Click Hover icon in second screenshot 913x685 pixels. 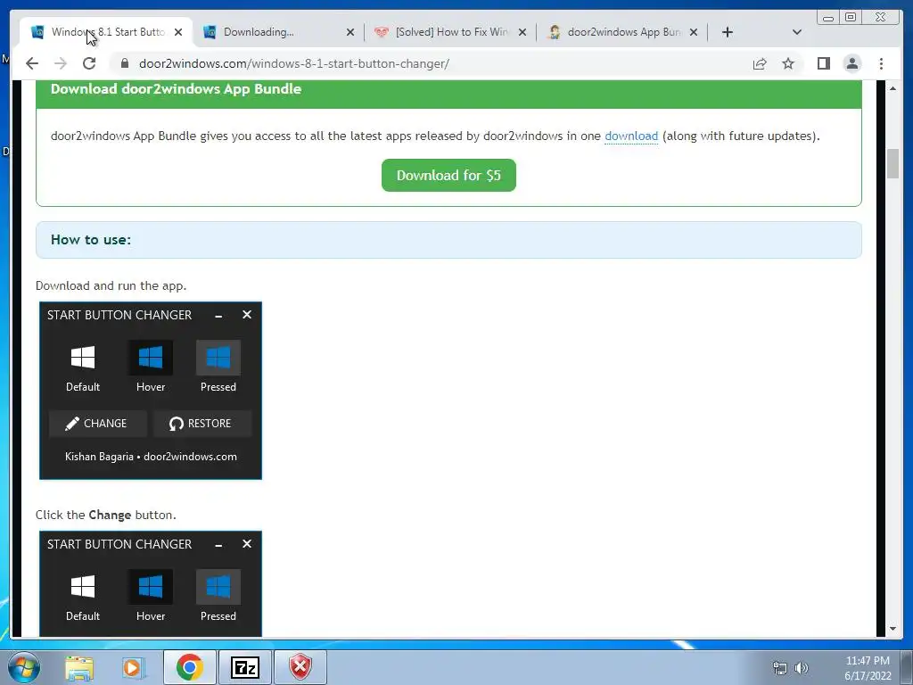coord(150,586)
